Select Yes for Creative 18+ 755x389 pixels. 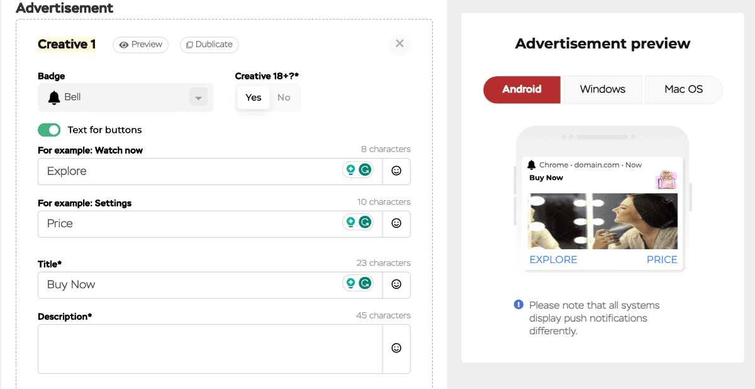point(254,98)
